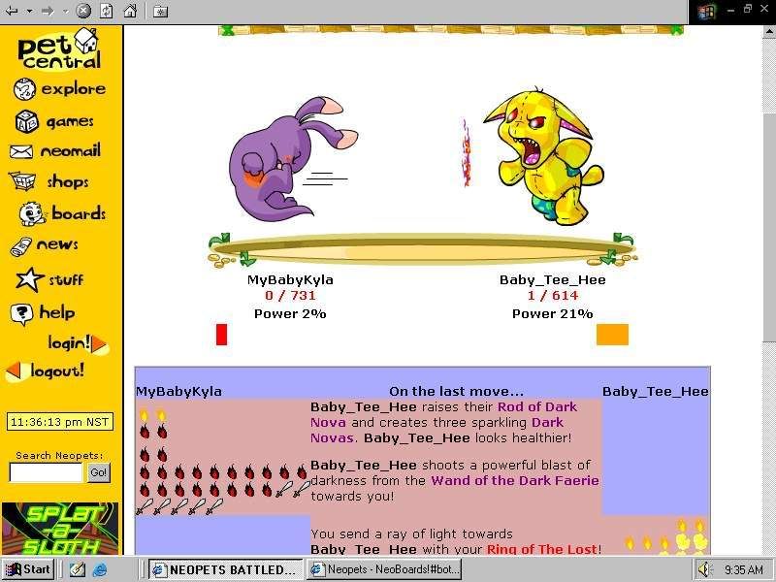This screenshot has height=582, width=776.
Task: Click the Power 21% text
Action: tap(552, 313)
